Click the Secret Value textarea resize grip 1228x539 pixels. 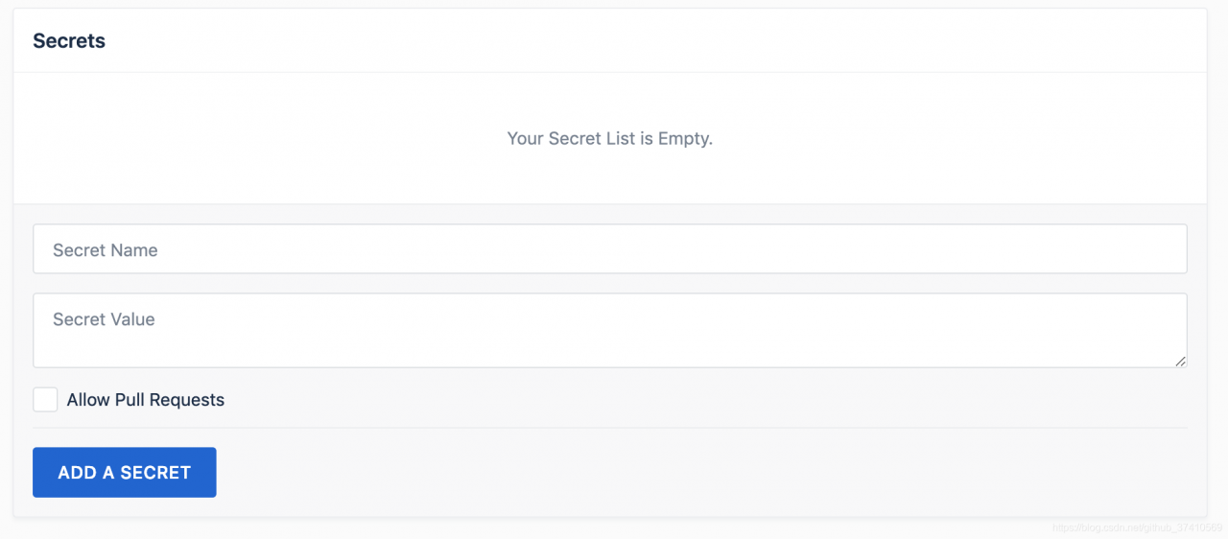[1180, 361]
